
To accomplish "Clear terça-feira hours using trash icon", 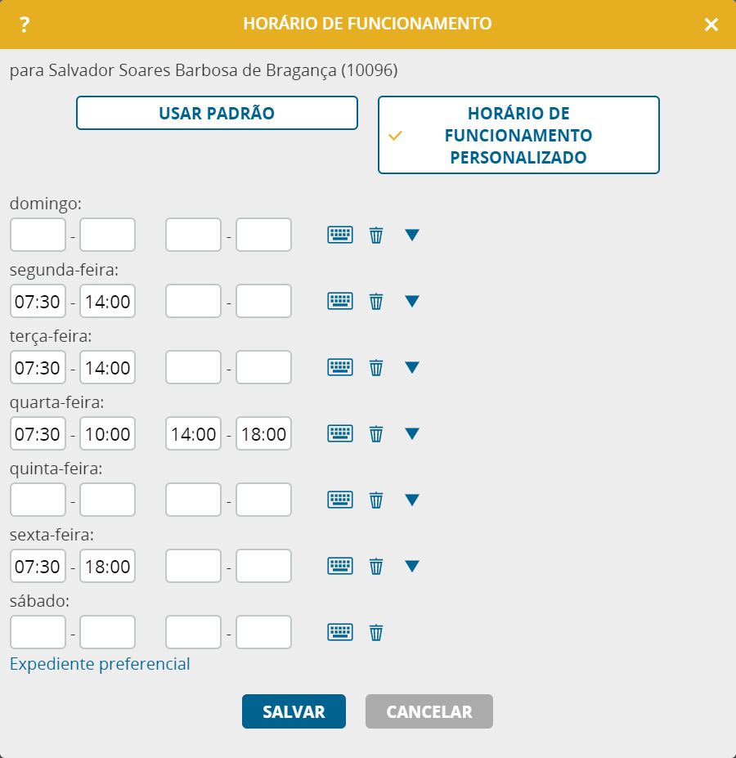I will tap(376, 367).
